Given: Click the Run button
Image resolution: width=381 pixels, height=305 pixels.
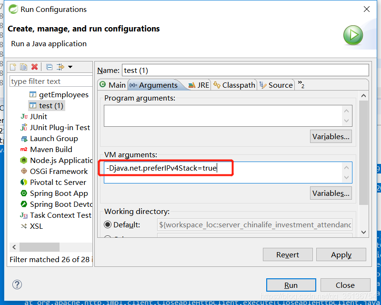Looking at the screenshot, I should 291,285.
